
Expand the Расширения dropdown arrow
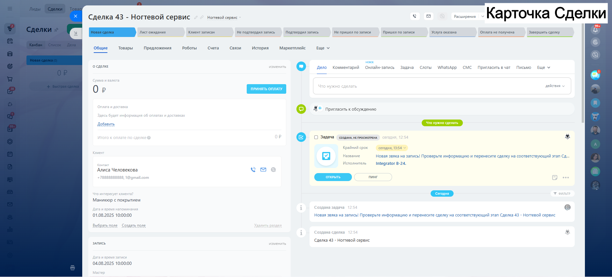[x=483, y=16]
